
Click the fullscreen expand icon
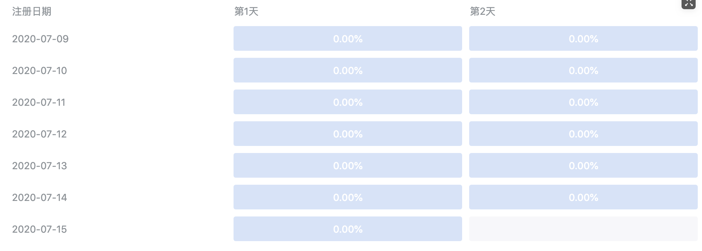pos(688,4)
